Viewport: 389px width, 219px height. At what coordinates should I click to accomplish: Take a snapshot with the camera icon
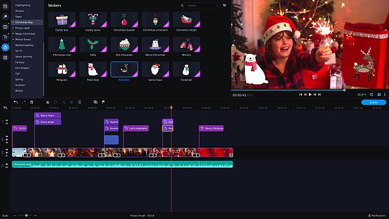point(379,95)
